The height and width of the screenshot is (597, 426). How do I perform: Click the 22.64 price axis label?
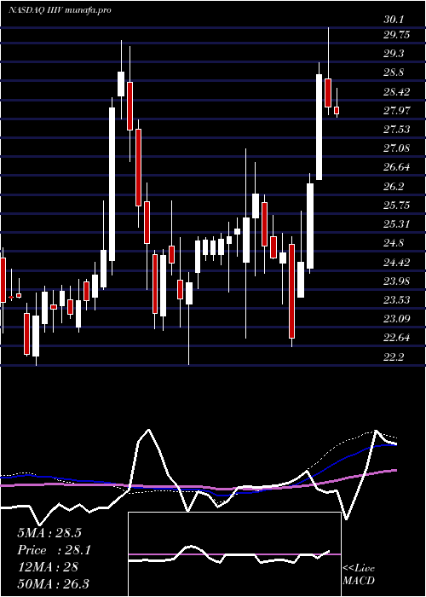pos(396,338)
